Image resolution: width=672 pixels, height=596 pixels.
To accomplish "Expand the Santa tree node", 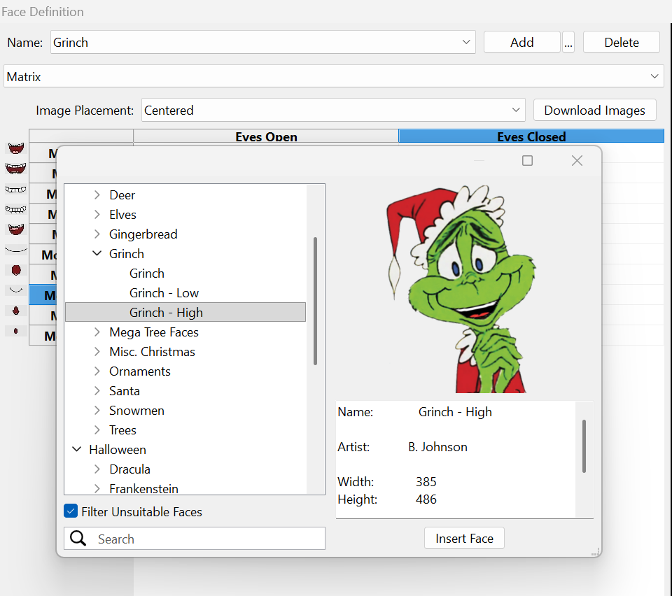I will pyautogui.click(x=97, y=391).
